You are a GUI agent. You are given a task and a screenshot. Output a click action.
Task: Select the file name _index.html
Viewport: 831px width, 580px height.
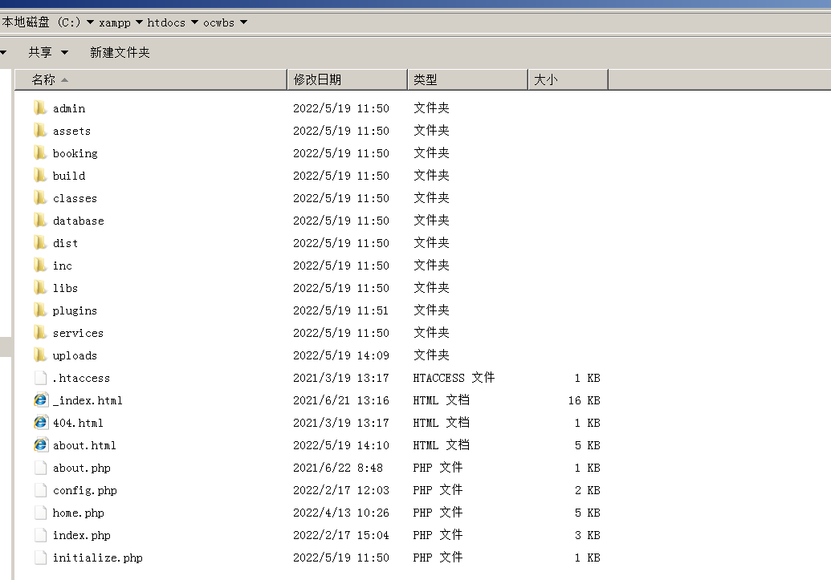tap(88, 400)
